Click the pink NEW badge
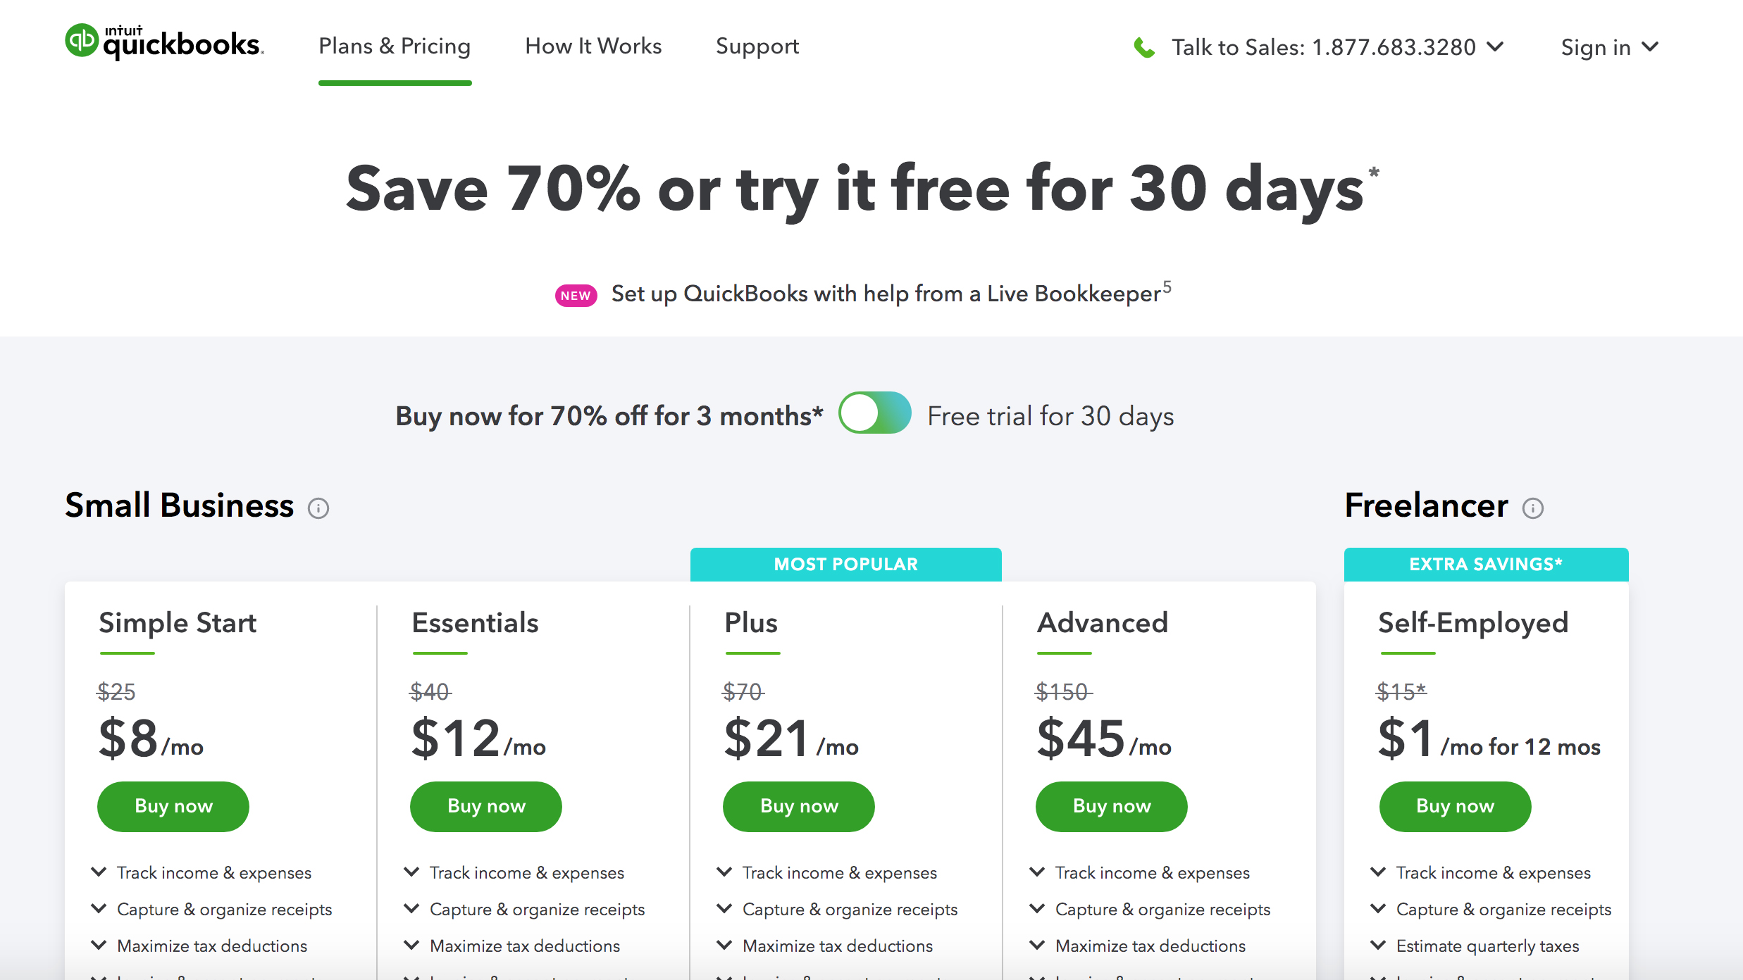Viewport: 1743px width, 980px height. coord(576,296)
